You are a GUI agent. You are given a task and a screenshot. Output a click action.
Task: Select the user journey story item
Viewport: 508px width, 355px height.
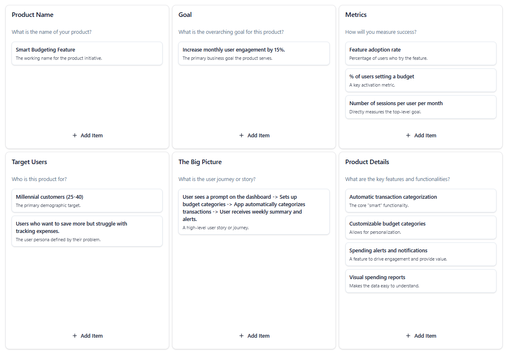point(254,212)
